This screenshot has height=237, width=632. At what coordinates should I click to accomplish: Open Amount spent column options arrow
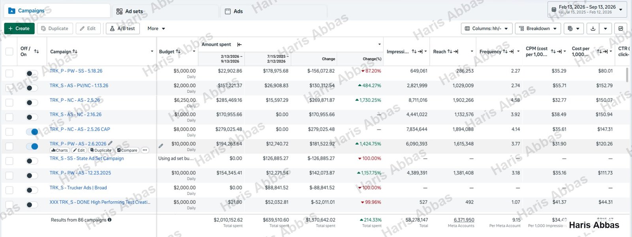point(380,45)
